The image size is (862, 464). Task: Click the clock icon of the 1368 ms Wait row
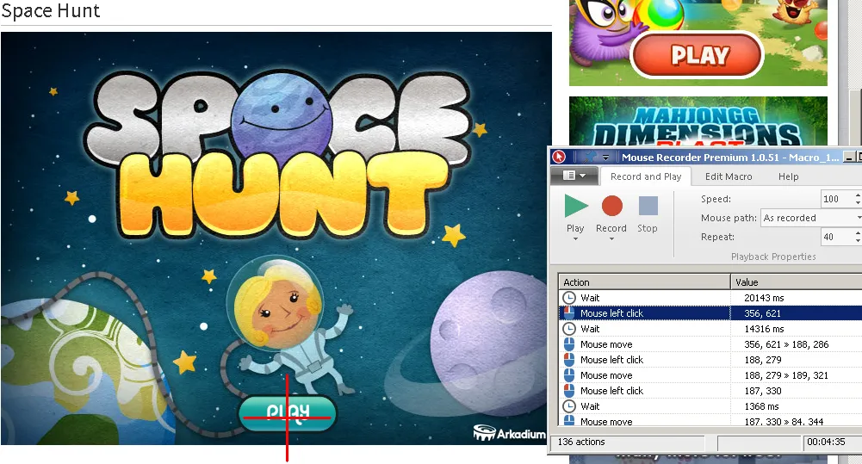[569, 406]
